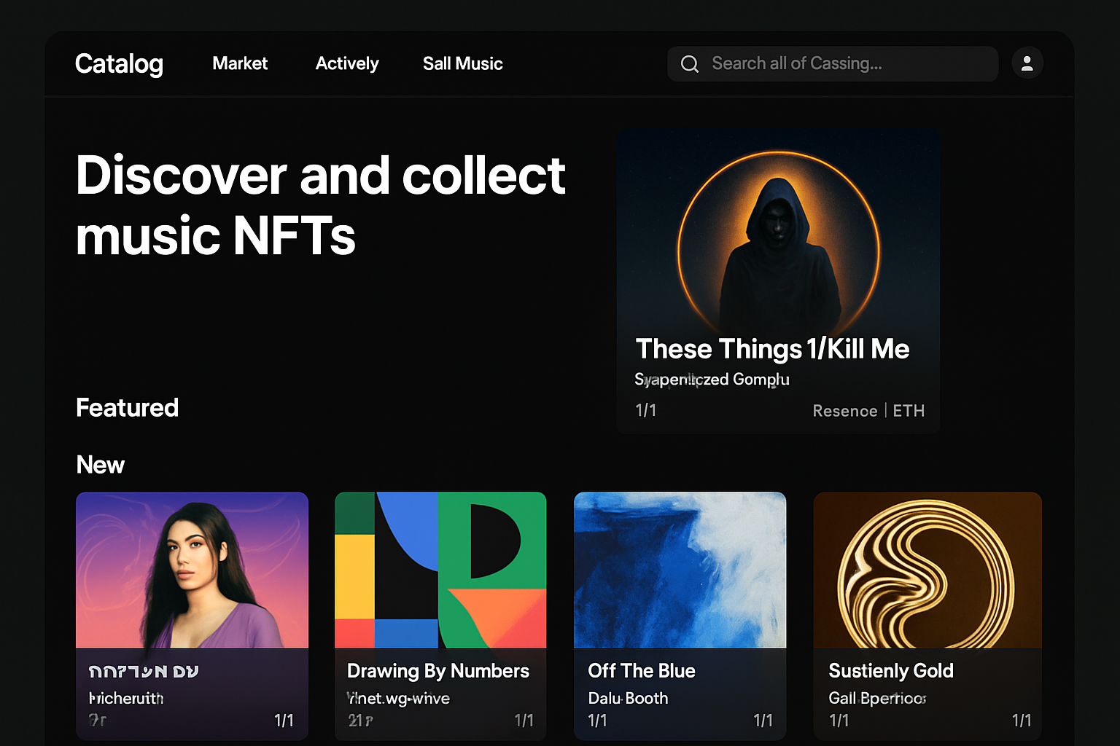Select the artist 'Gall Bperrioos'
The height and width of the screenshot is (746, 1120).
[x=876, y=698]
